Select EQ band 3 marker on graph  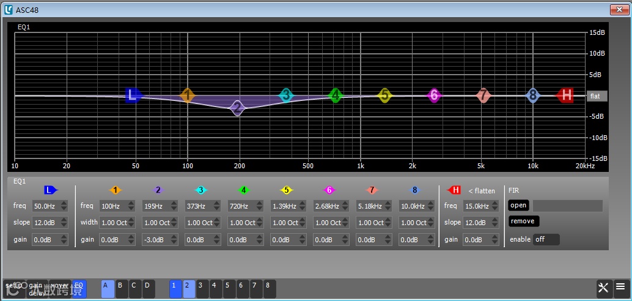[286, 95]
